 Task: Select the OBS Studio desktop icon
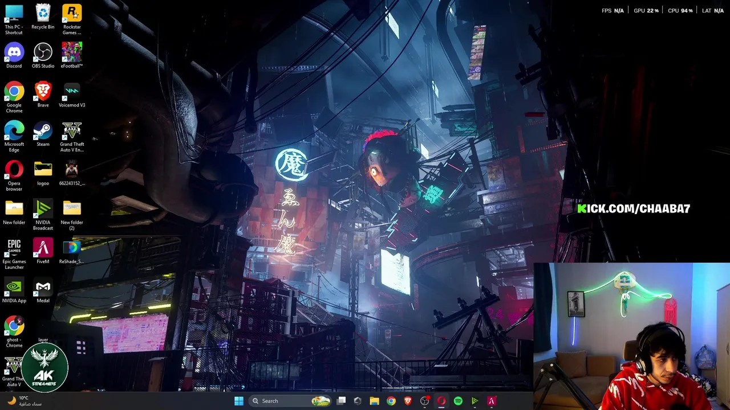click(43, 56)
